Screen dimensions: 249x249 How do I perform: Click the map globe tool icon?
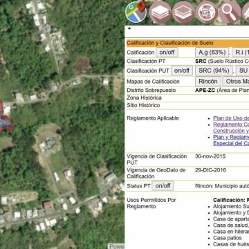(207, 12)
